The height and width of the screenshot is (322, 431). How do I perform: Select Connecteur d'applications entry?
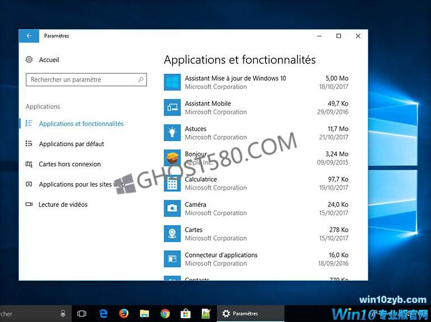click(256, 259)
